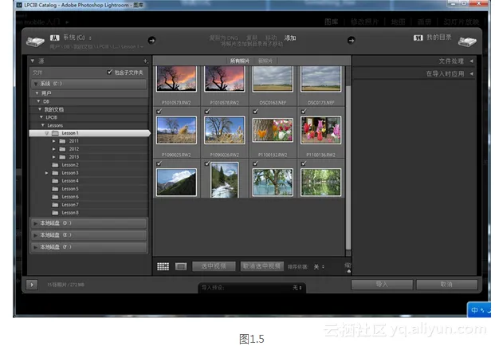Click the Lesson 3 folder icon
This screenshot has height=346, width=495.
tap(55, 173)
